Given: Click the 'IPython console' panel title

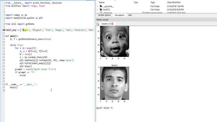Looking at the screenshot, I should [x=102, y=20].
